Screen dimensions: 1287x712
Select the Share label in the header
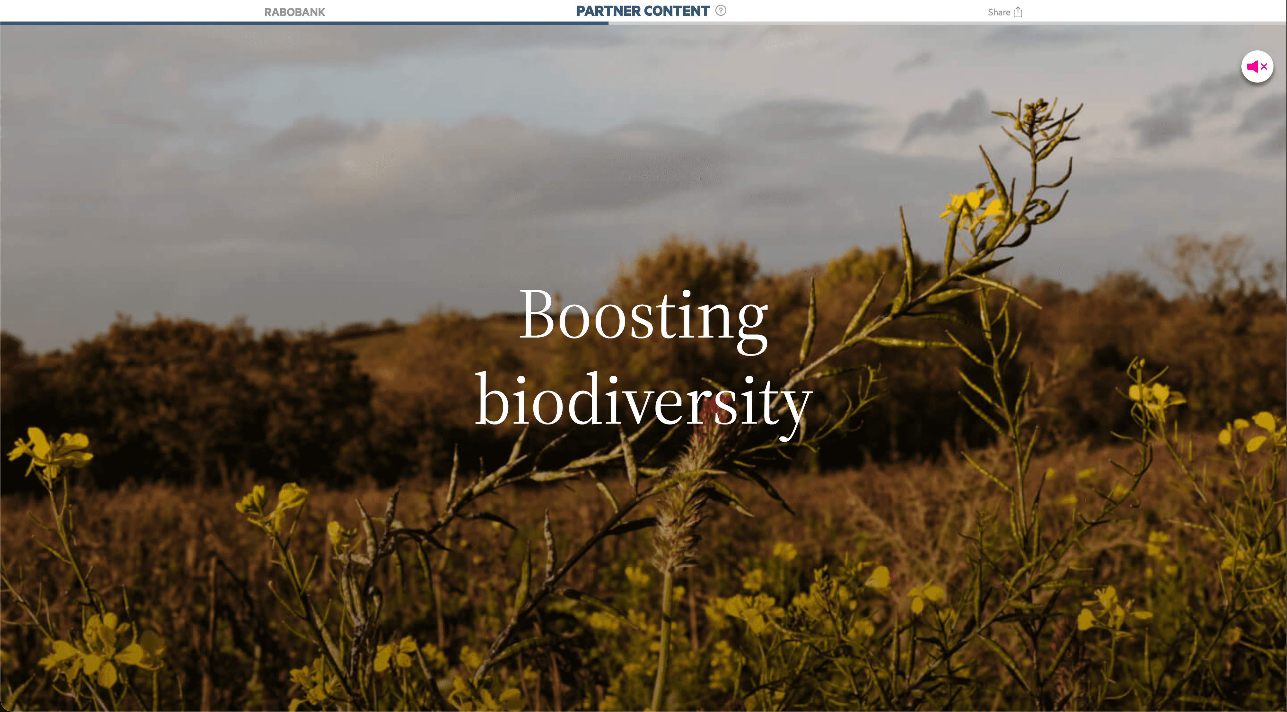(x=999, y=12)
